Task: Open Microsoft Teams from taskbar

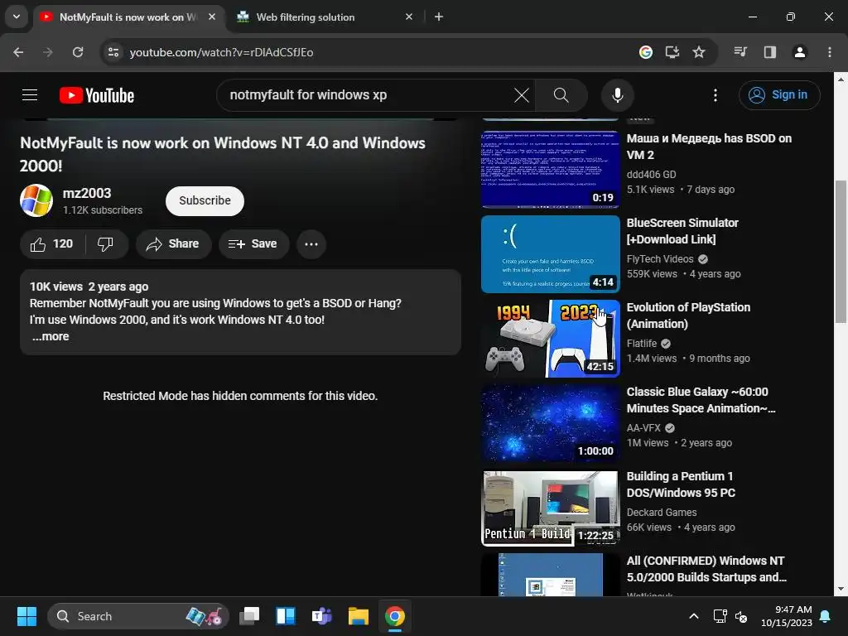Action: (x=322, y=616)
